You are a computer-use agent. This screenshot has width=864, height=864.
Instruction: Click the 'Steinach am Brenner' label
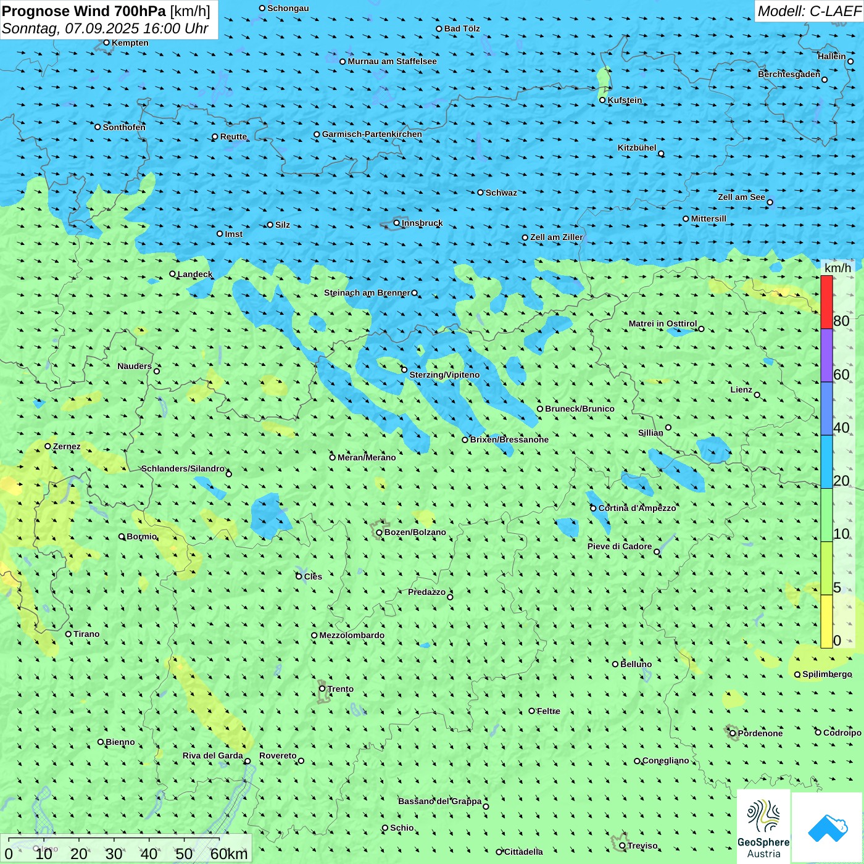(367, 293)
